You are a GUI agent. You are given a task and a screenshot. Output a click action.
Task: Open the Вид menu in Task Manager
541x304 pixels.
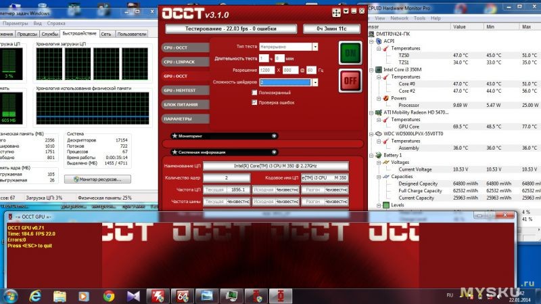pyautogui.click(x=37, y=23)
